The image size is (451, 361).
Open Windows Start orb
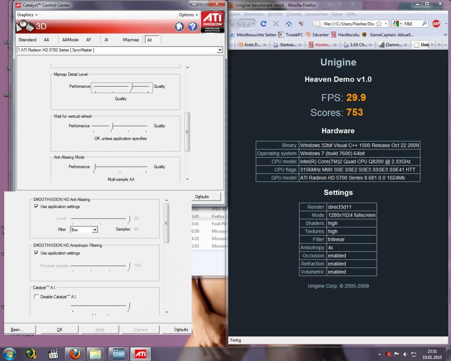click(10, 354)
